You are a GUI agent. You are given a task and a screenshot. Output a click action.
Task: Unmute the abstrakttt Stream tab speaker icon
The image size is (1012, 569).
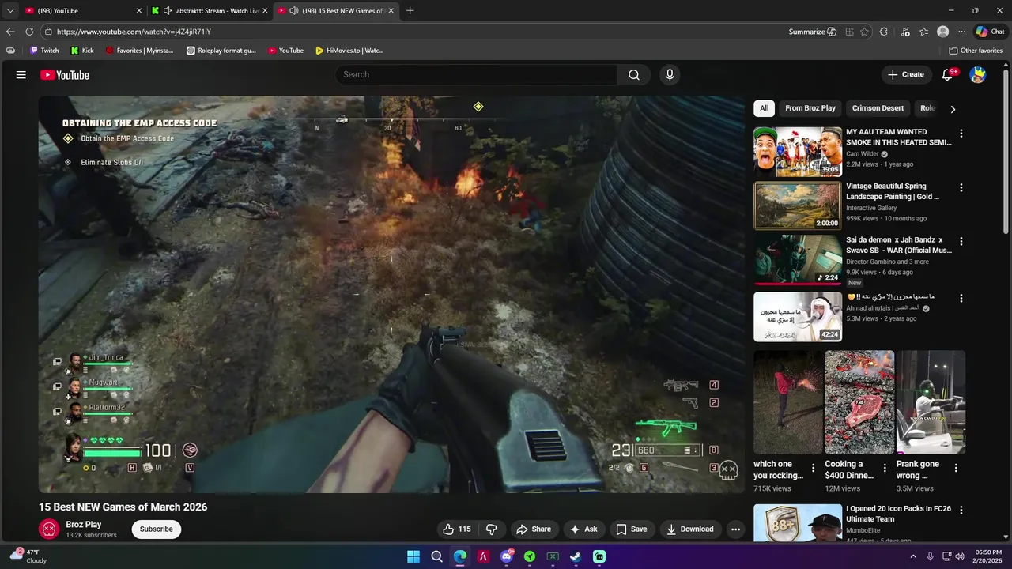(168, 11)
